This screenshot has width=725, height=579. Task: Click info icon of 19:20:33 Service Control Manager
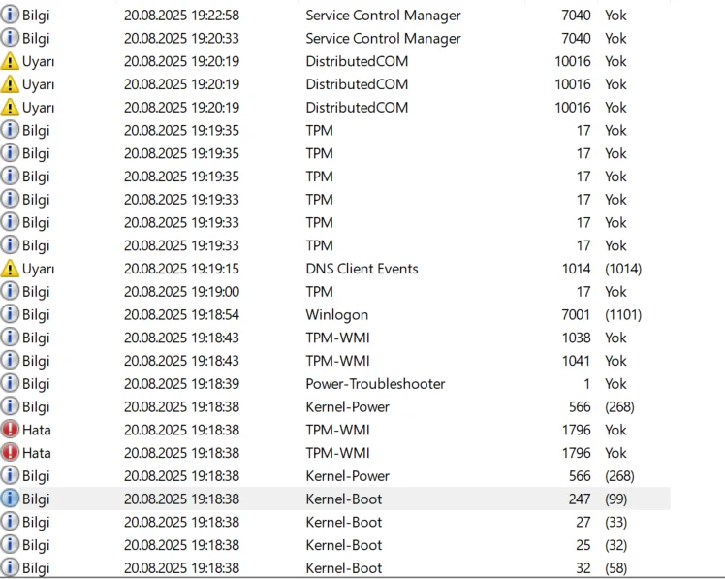point(10,39)
